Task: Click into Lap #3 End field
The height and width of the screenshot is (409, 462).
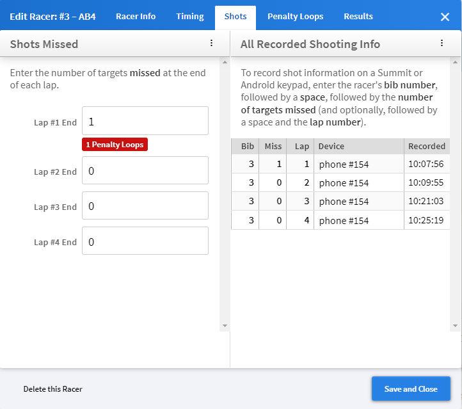Action: (145, 206)
